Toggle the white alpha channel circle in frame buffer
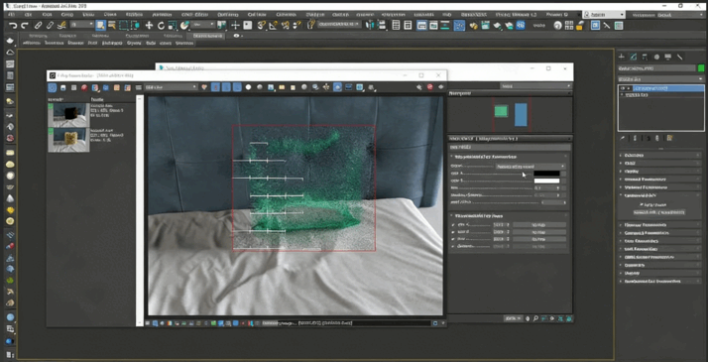Screen dimensions: 708x362 (x=248, y=87)
